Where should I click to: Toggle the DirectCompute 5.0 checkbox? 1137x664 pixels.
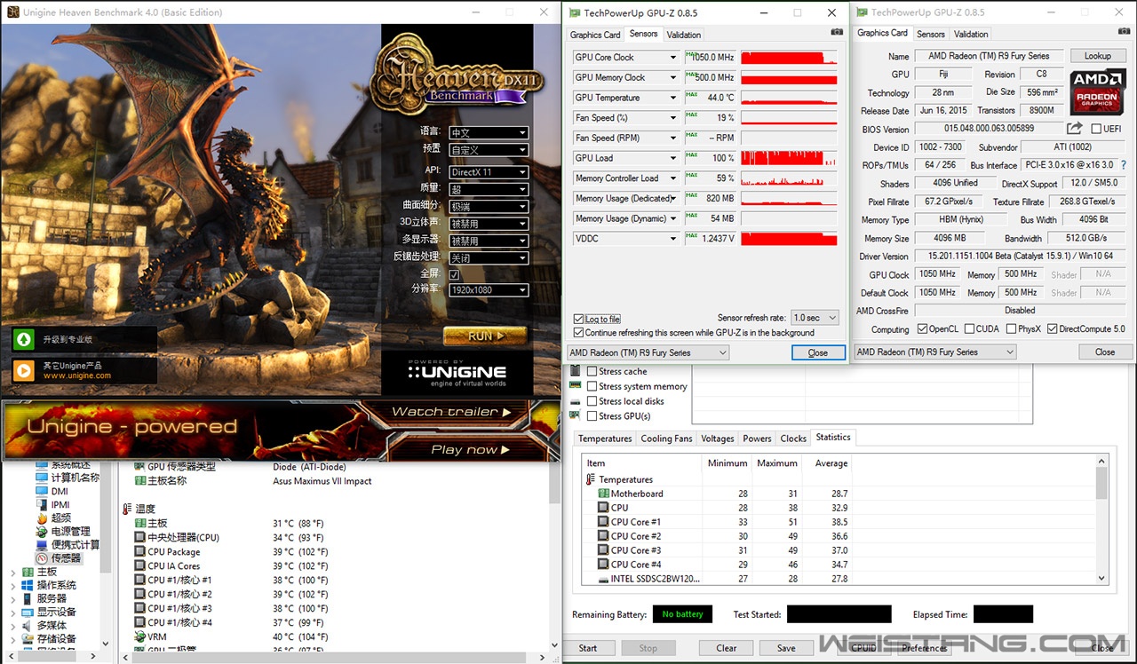[1052, 328]
